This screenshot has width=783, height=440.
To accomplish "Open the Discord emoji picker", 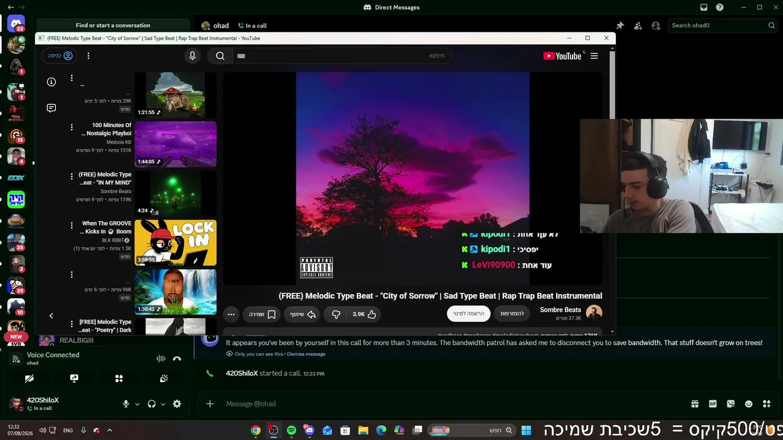I will tap(749, 404).
